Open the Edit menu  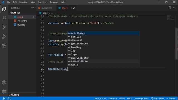click(x=15, y=2)
